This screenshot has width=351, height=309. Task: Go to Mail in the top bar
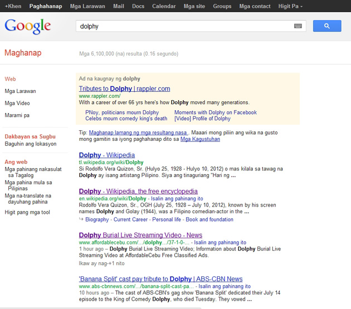119,6
